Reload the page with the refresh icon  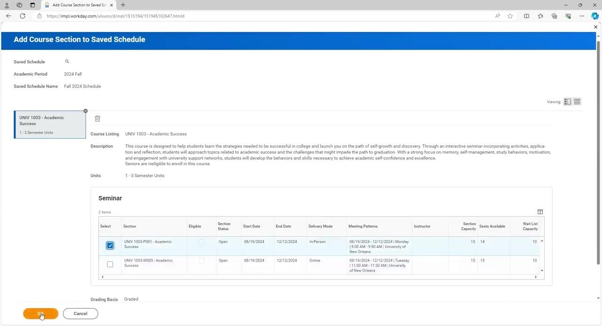[22, 16]
